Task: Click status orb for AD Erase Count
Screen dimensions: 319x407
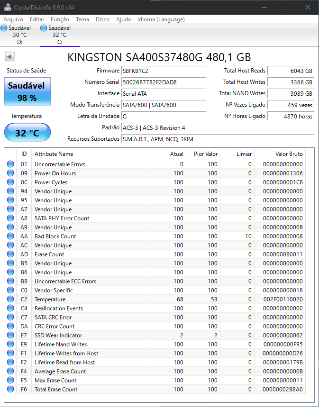Action: [x=10, y=254]
